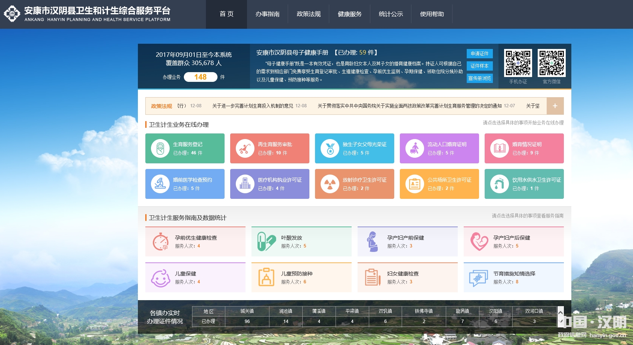Click the 申请证件 button

(x=480, y=53)
